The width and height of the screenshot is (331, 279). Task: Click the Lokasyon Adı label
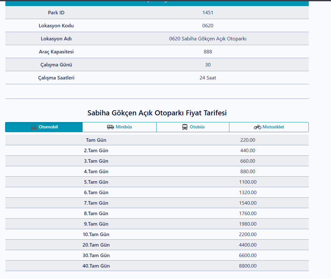[56, 39]
